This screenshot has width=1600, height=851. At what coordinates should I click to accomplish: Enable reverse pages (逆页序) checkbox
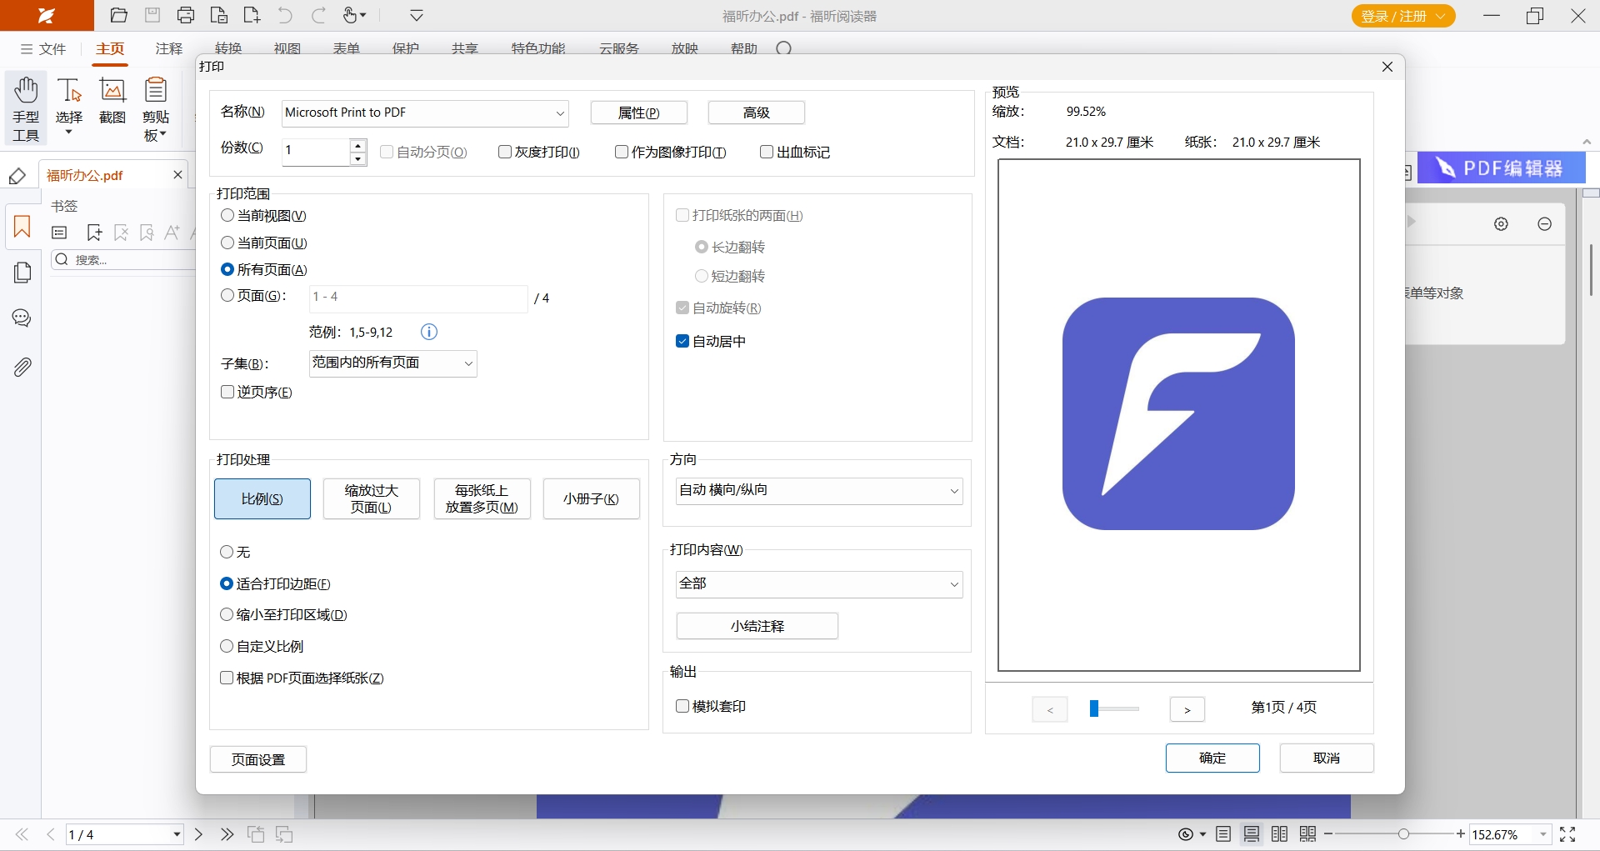pos(227,392)
